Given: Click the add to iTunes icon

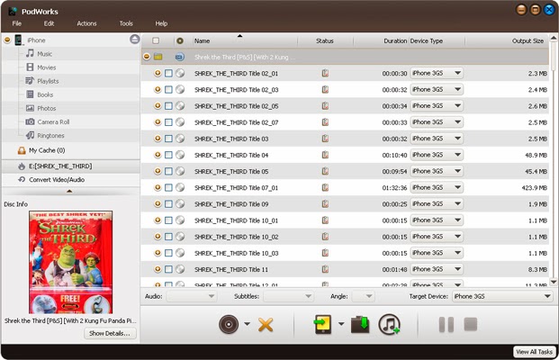Looking at the screenshot, I should 389,324.
